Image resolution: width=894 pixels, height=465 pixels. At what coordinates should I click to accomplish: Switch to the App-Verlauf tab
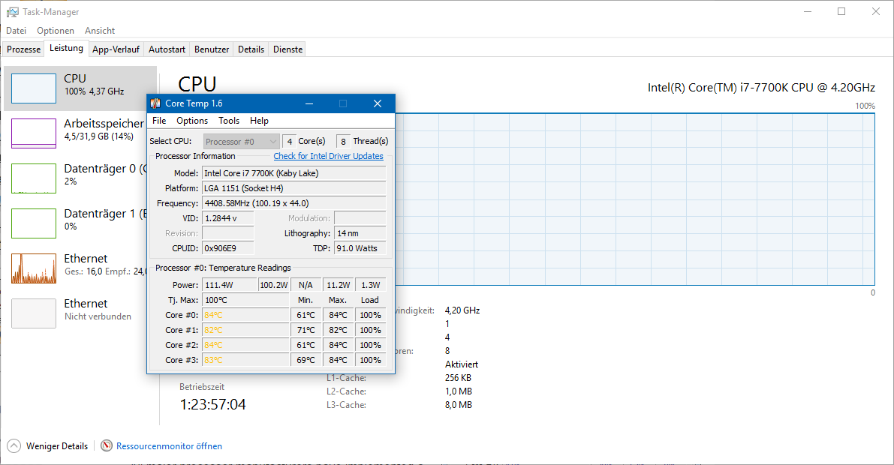coord(116,49)
